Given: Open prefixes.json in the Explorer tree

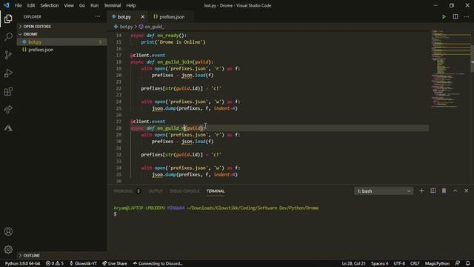Looking at the screenshot, I should (61, 50).
